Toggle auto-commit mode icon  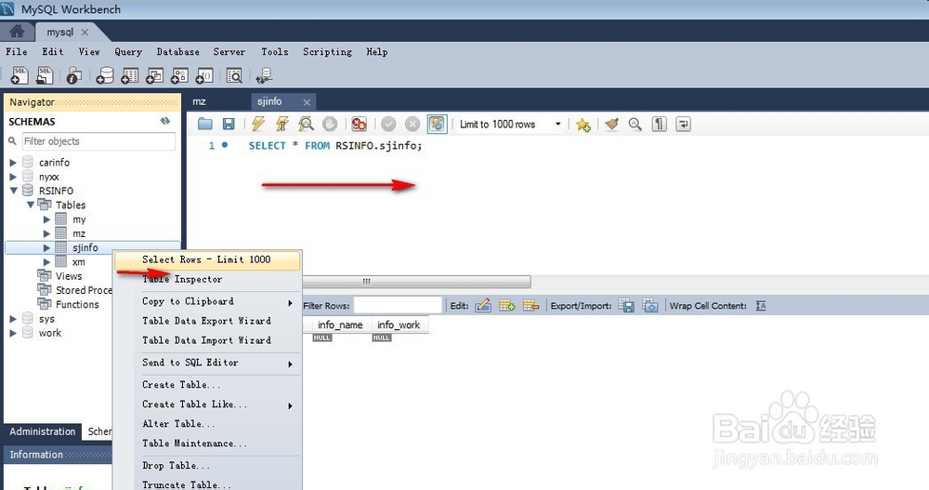[437, 124]
